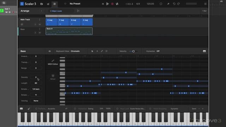226x127 pixels.
Task: Change the 4/4 time signature
Action: 138,4
